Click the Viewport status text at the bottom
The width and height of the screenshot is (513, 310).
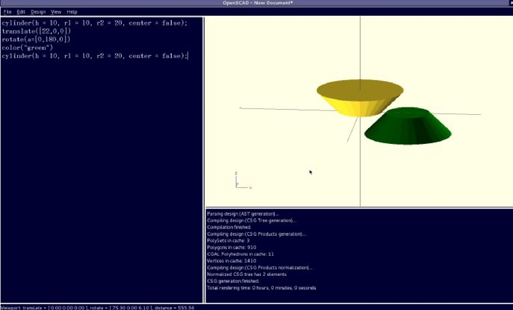[x=97, y=308]
